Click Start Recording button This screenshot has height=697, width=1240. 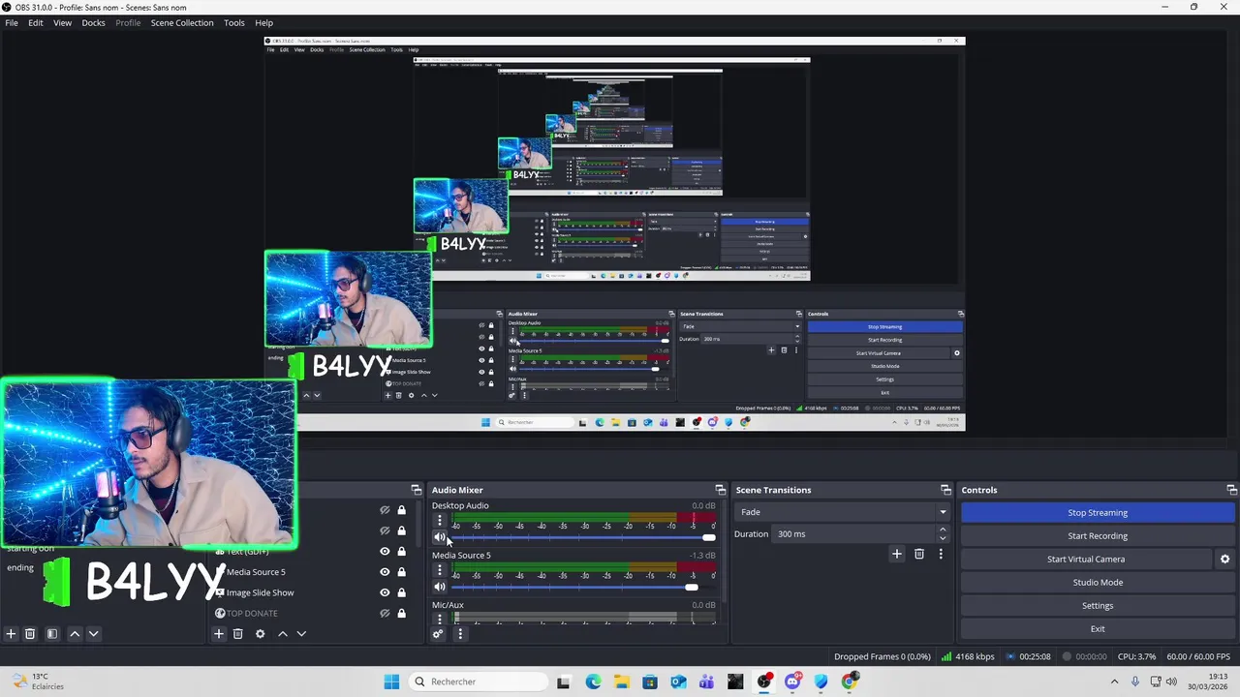pyautogui.click(x=1098, y=536)
